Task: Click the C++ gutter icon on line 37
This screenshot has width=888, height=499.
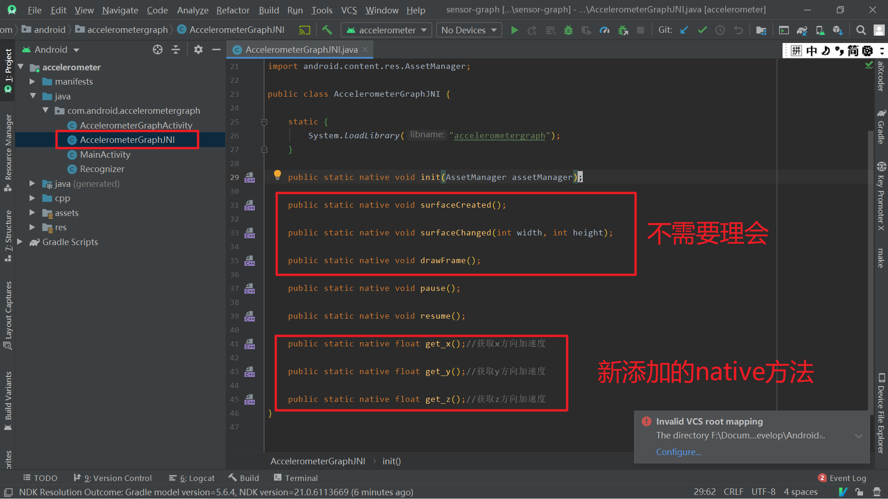Action: pos(250,288)
